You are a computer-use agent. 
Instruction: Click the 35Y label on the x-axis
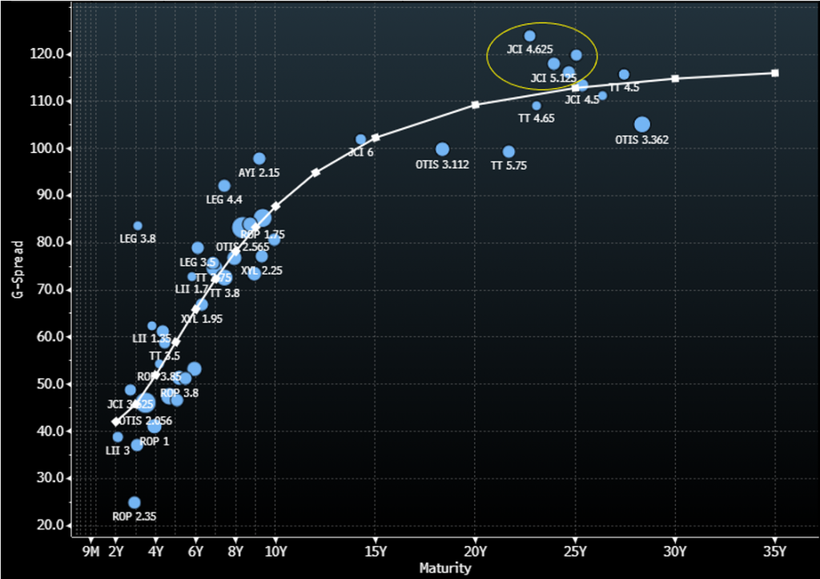coord(774,551)
